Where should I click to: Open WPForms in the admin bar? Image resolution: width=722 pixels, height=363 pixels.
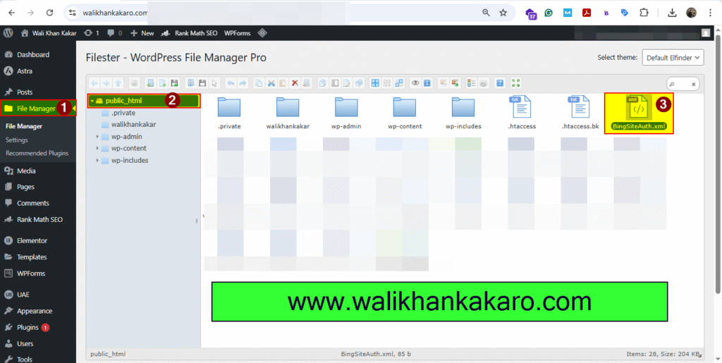click(x=237, y=33)
